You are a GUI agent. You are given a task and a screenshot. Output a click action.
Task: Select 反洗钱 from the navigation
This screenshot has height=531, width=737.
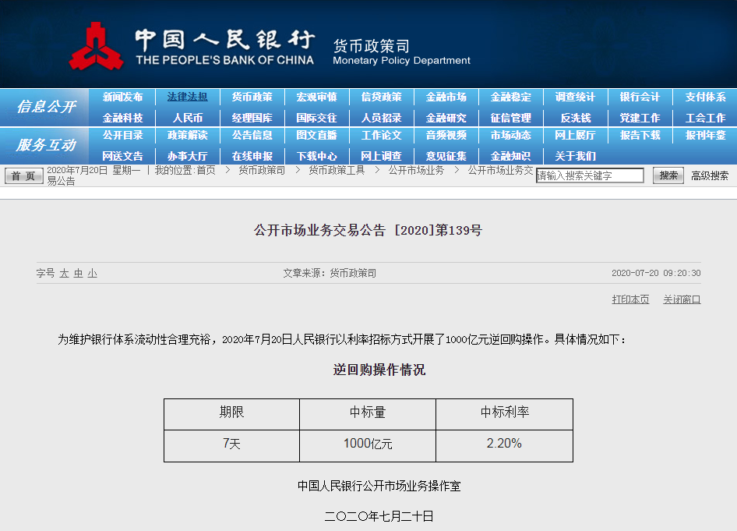point(575,118)
